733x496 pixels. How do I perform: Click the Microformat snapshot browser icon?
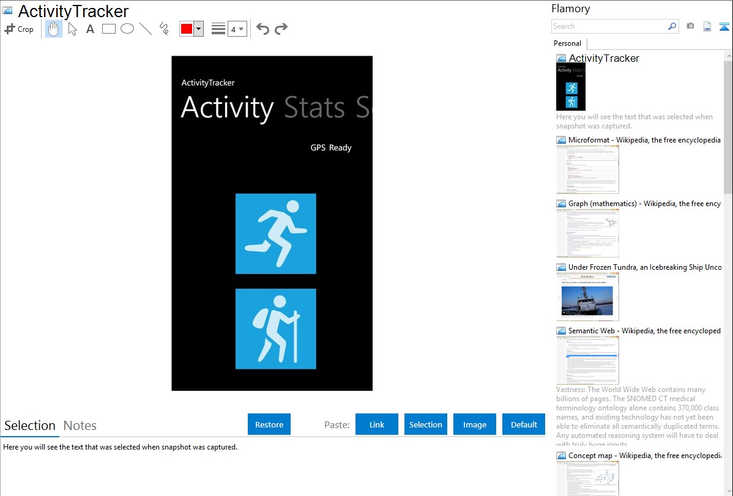[x=562, y=140]
